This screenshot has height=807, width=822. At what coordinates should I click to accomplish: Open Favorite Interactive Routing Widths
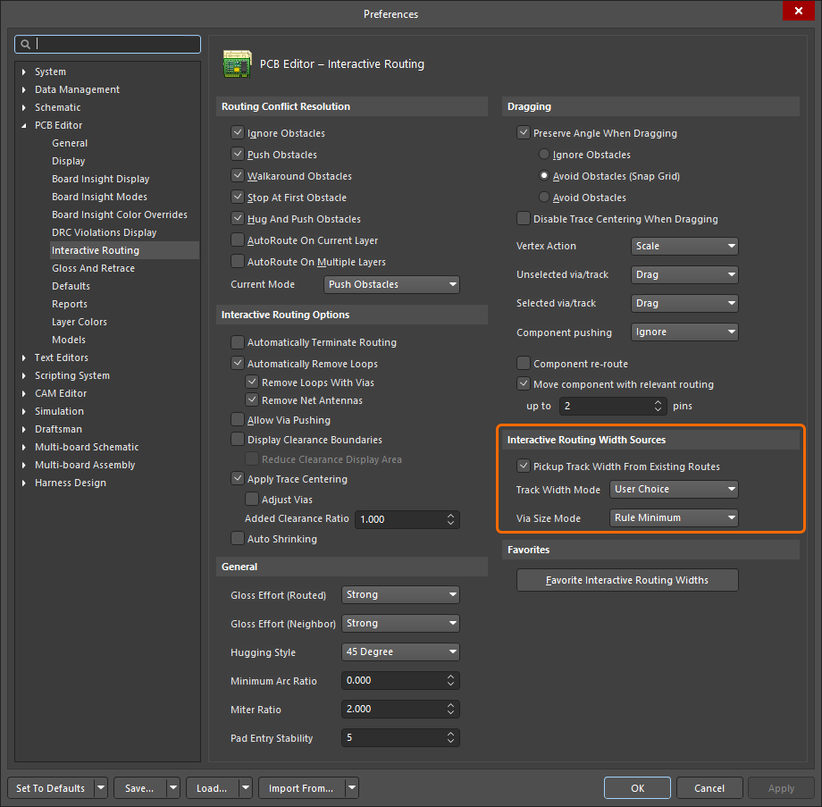[x=627, y=580]
